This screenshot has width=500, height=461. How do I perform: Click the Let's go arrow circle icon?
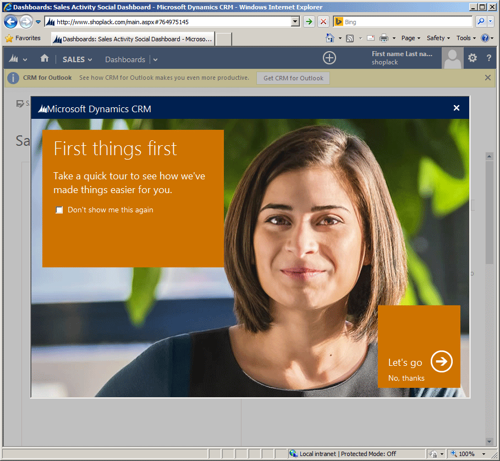point(441,361)
